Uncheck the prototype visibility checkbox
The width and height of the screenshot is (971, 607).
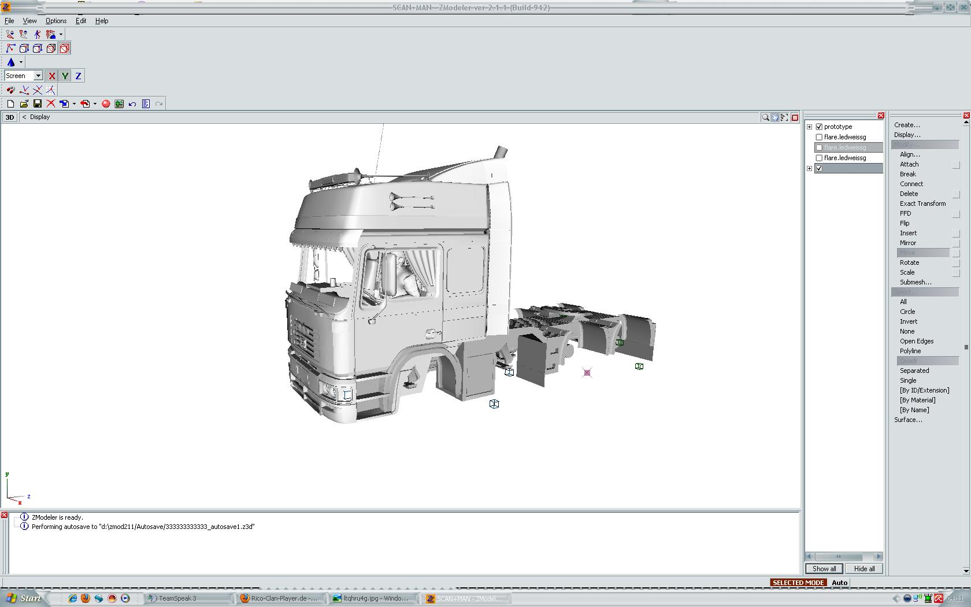click(819, 127)
